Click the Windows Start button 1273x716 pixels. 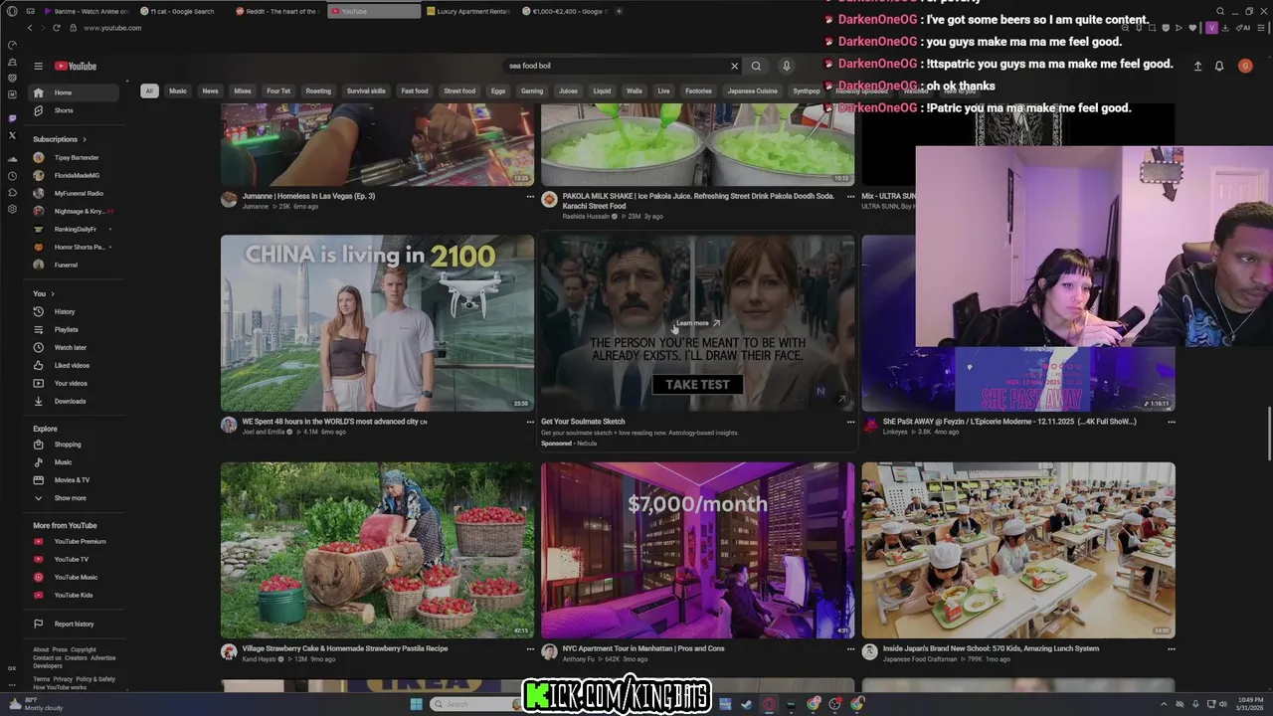(x=416, y=704)
